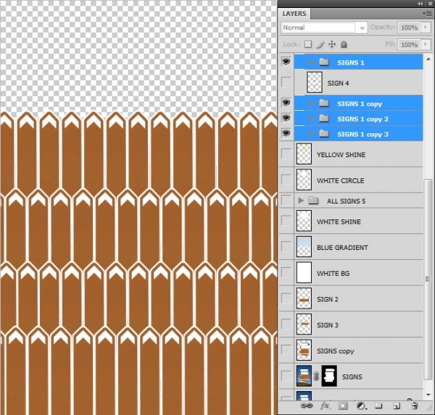Select the SIGN 3 layer name
Image resolution: width=435 pixels, height=415 pixels.
pyautogui.click(x=328, y=325)
